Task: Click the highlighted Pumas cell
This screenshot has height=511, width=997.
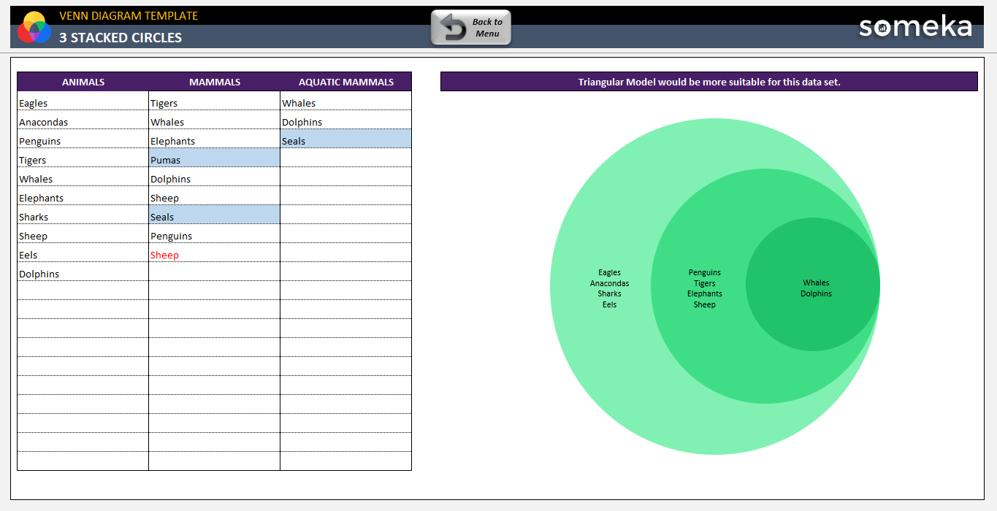Action: [214, 160]
